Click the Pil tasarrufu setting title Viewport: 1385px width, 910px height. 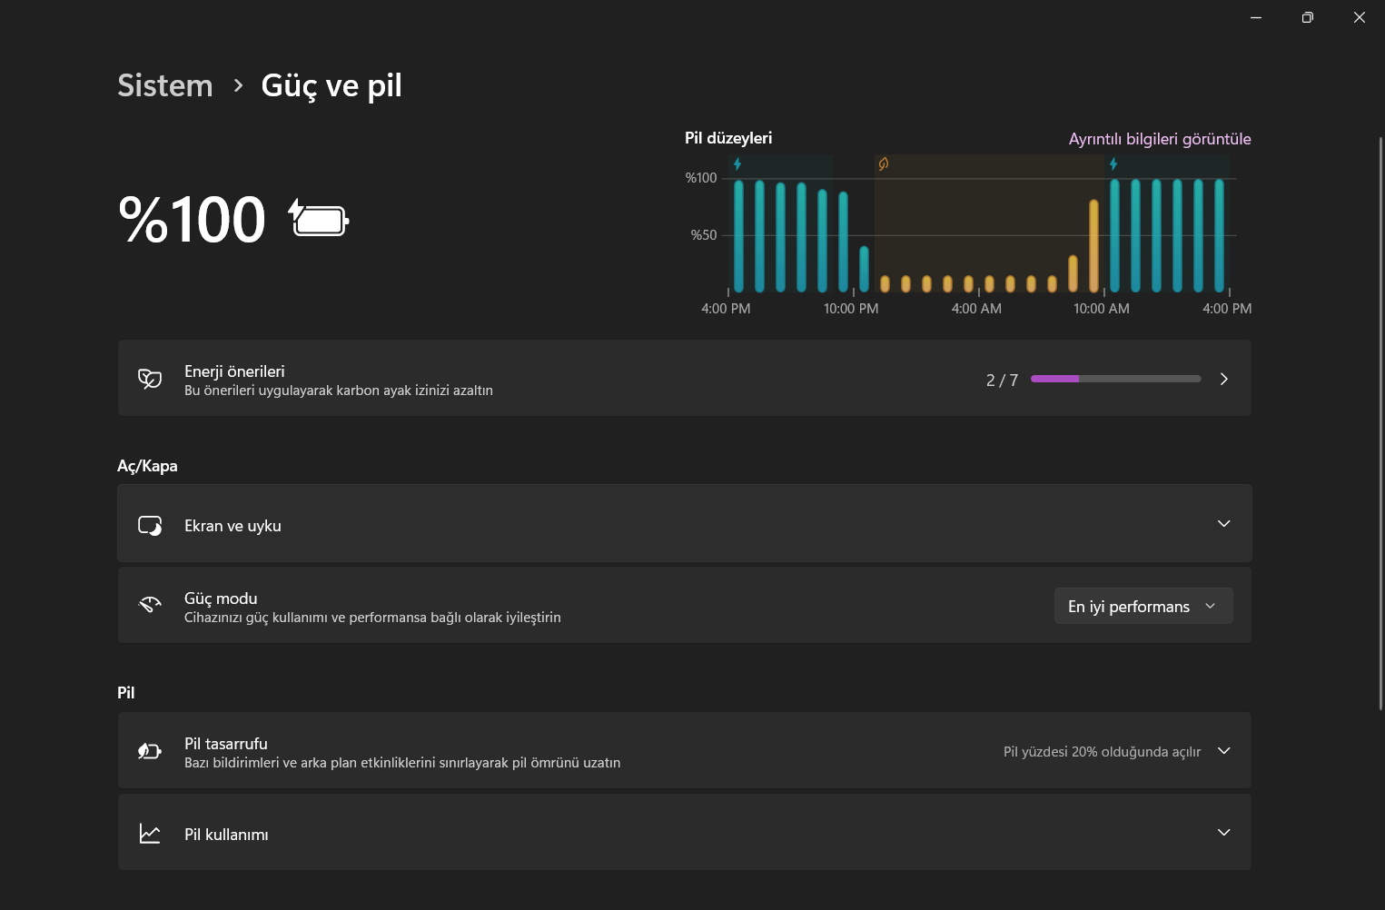tap(226, 744)
